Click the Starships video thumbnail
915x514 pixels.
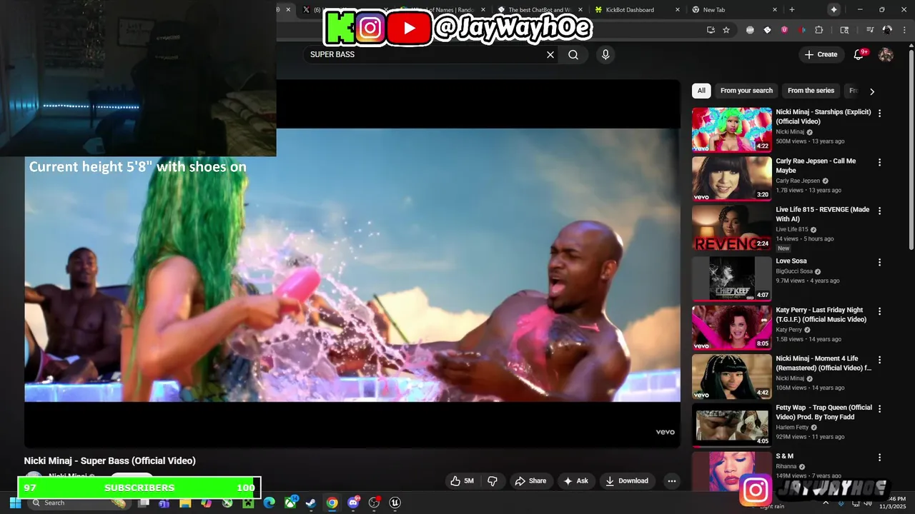[732, 129]
